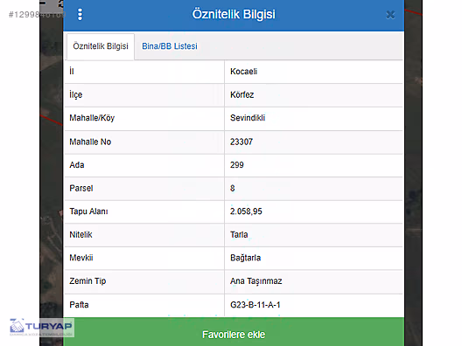Click the Mahalle No label

(x=90, y=142)
